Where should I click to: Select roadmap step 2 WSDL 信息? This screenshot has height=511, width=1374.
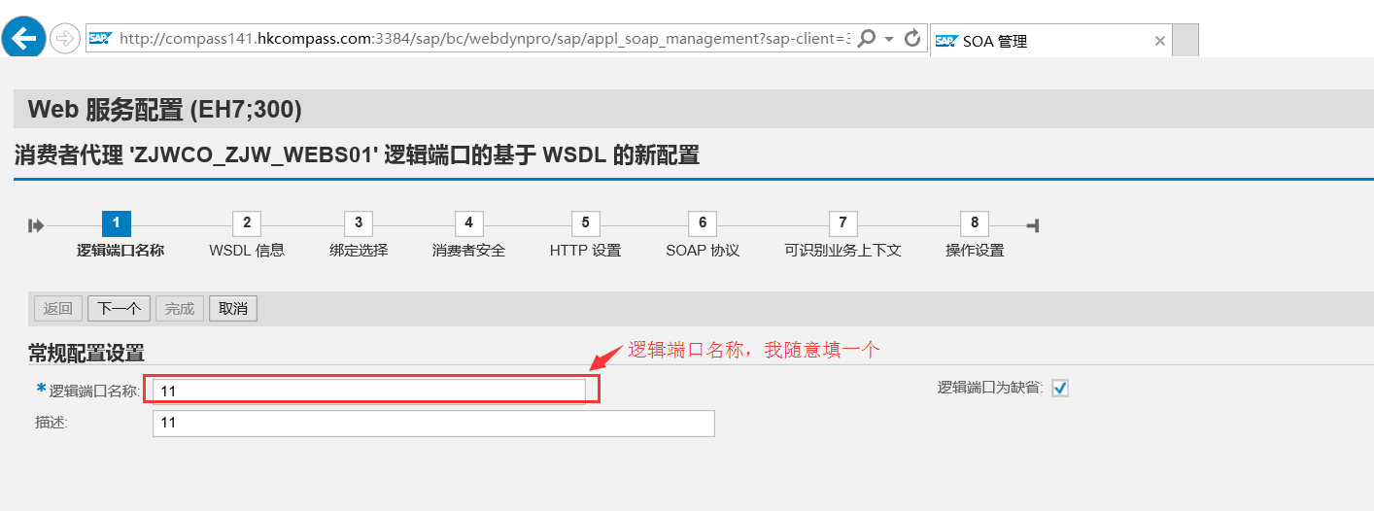pyautogui.click(x=247, y=223)
